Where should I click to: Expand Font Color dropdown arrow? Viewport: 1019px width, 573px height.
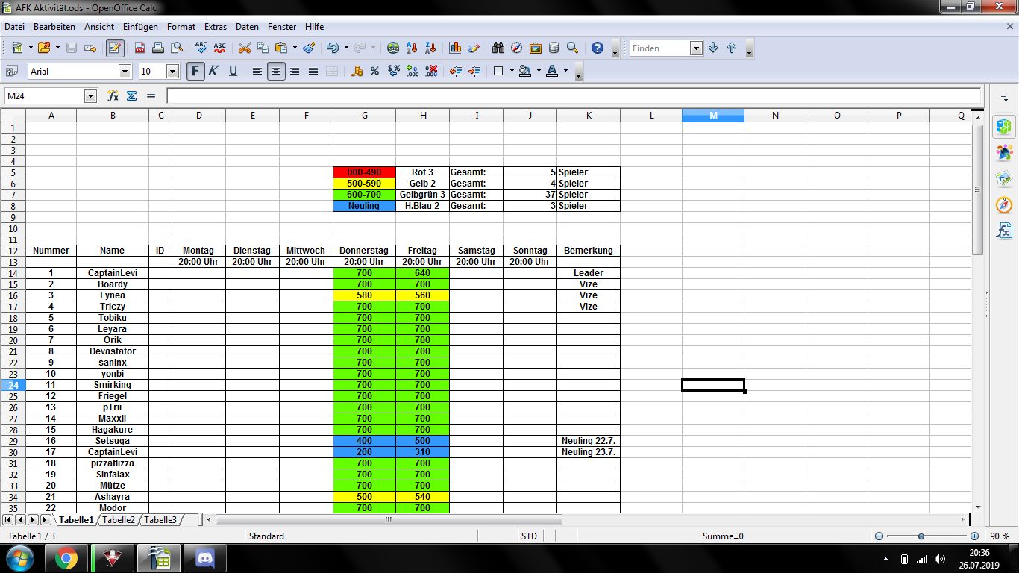[x=565, y=71]
